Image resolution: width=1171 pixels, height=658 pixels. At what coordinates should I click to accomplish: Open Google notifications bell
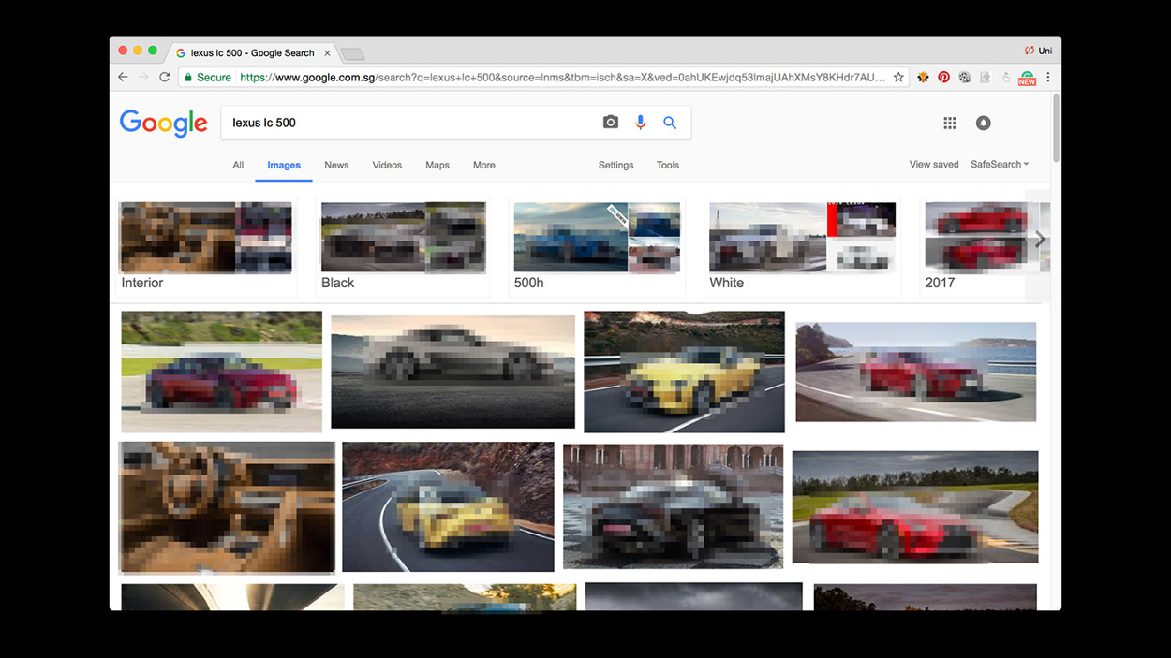983,123
